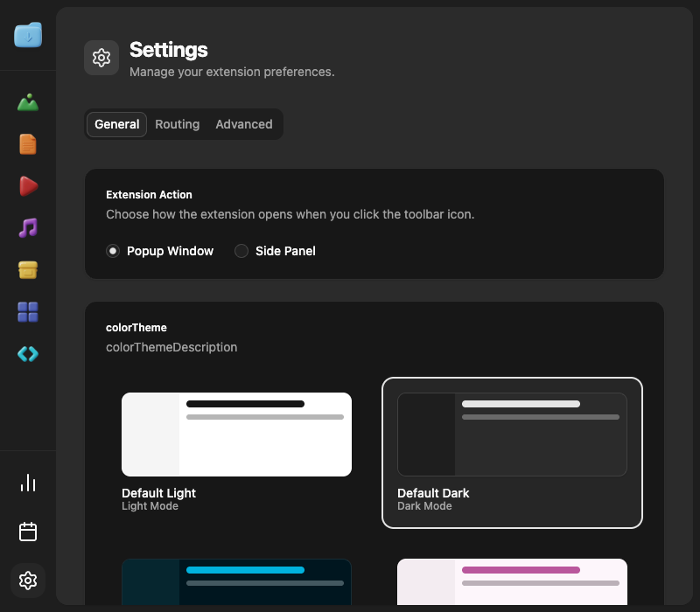Screen dimensions: 700x612
Task: Choose the cyan-accent dark theme preview
Action: click(x=236, y=581)
